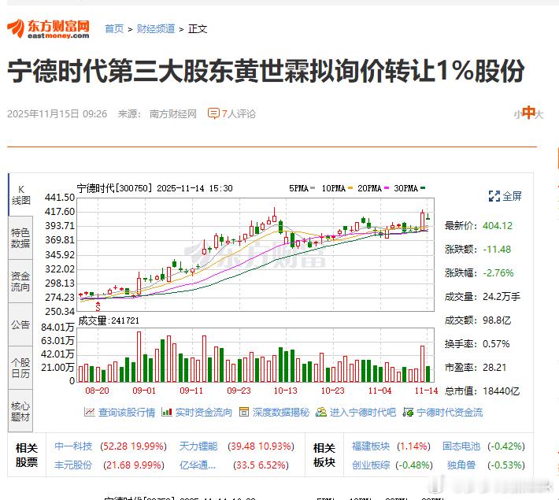Click the 10PMA orange legend swatch

[x=350, y=188]
